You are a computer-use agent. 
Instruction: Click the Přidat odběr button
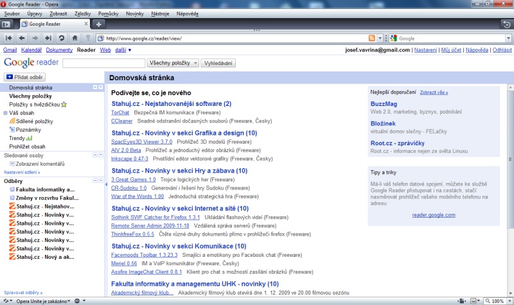[x=24, y=77]
